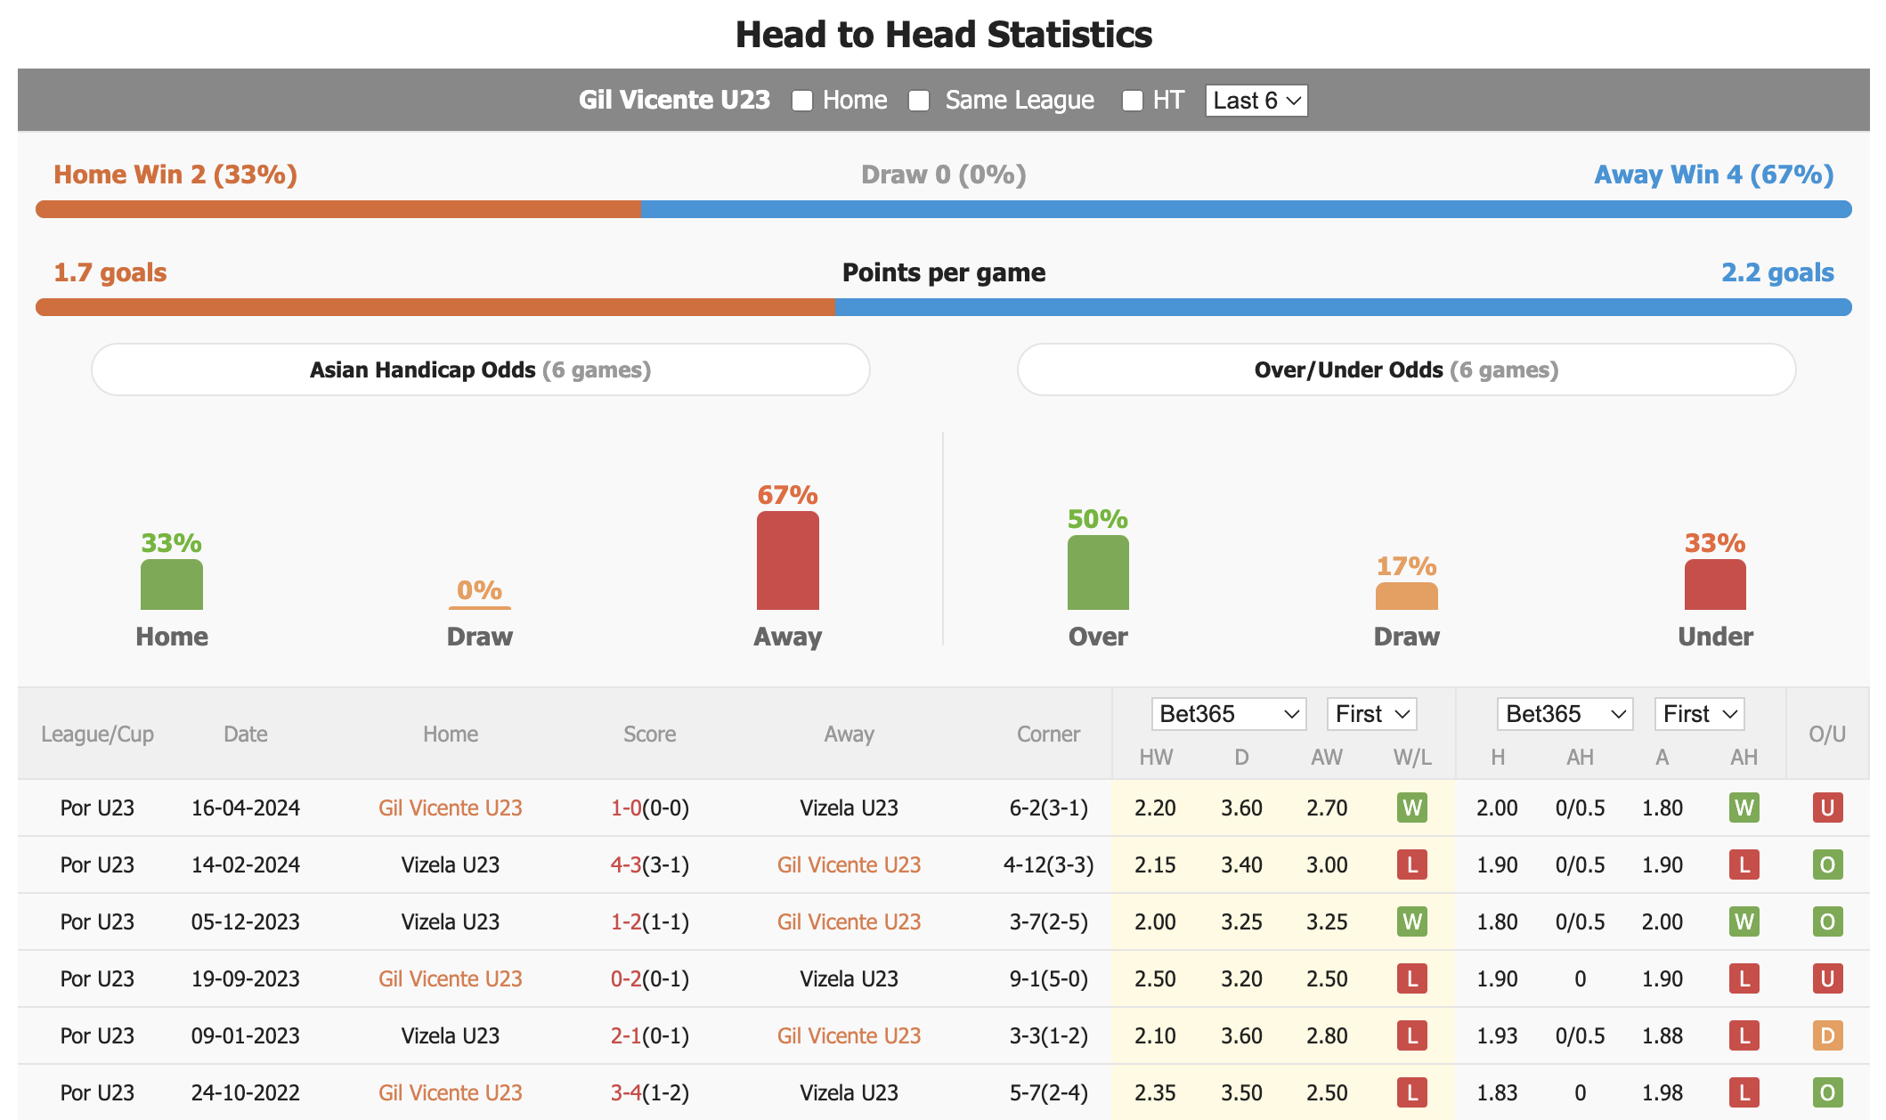Click the green W/L badge for 16-04-2024
Viewport: 1886px width, 1120px height.
[x=1412, y=808]
